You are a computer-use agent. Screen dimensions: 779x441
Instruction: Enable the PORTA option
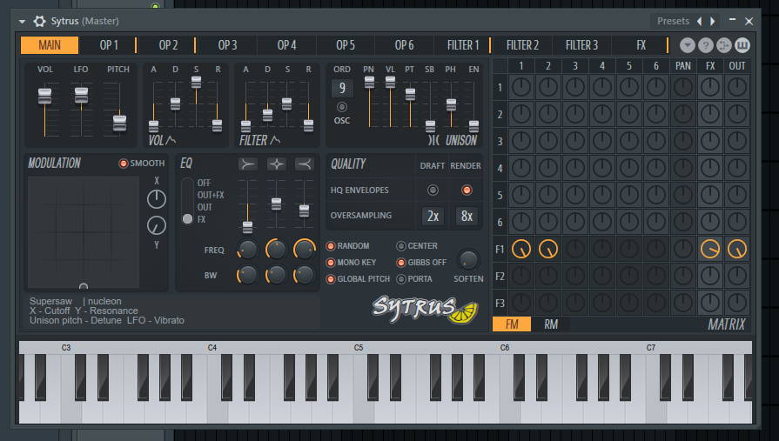coord(401,279)
